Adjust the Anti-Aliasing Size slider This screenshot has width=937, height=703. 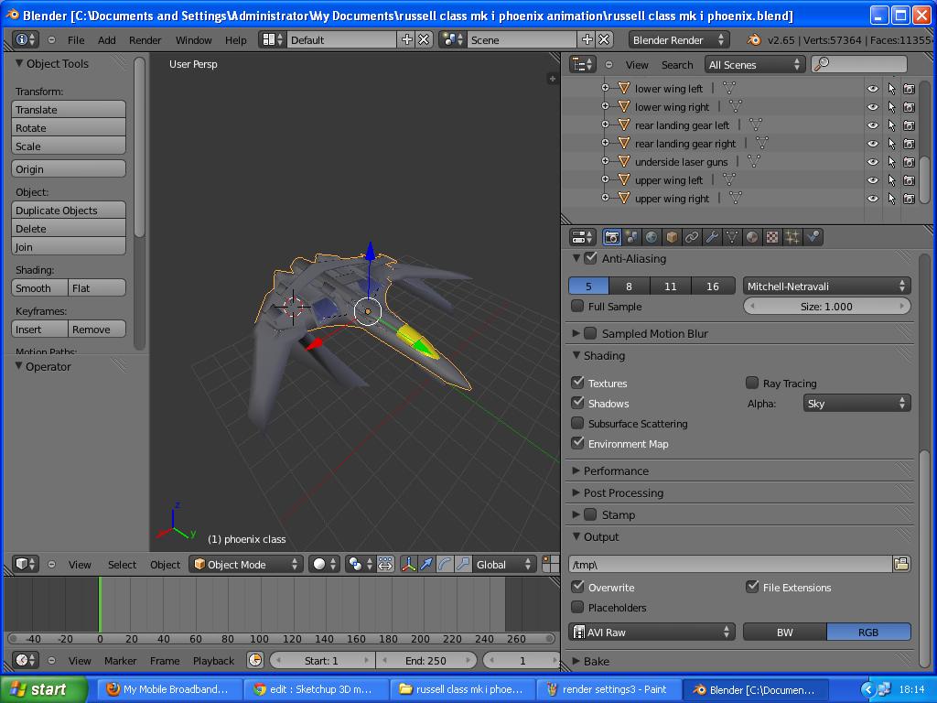826,306
